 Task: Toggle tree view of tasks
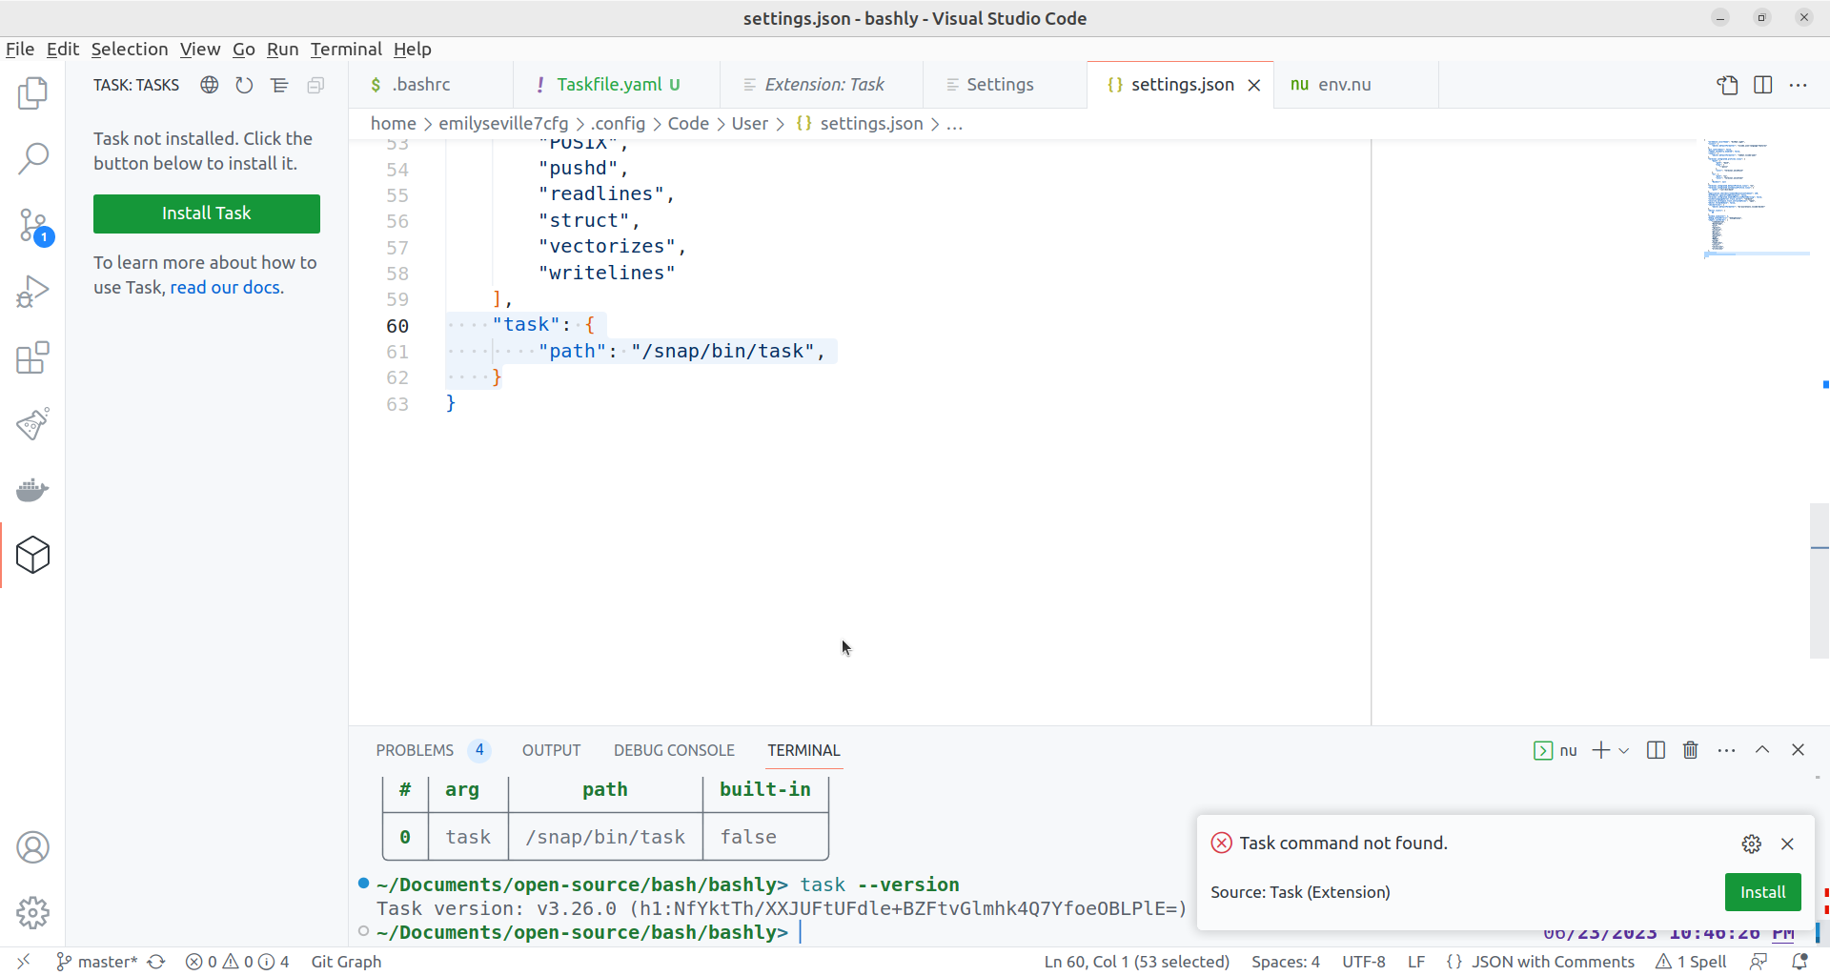coord(280,85)
